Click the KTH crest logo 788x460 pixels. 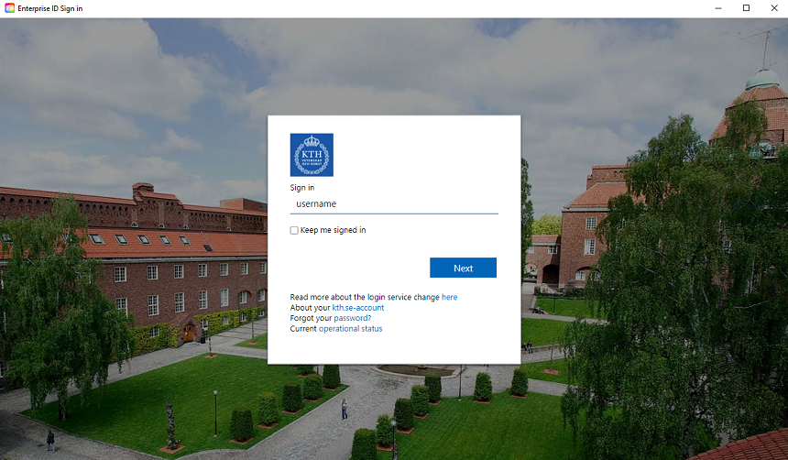312,155
